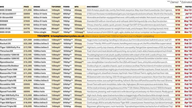The image size is (192, 108).
Task: Click the 143bhp power value for GSX-S1000
Action: (x=67, y=10)
